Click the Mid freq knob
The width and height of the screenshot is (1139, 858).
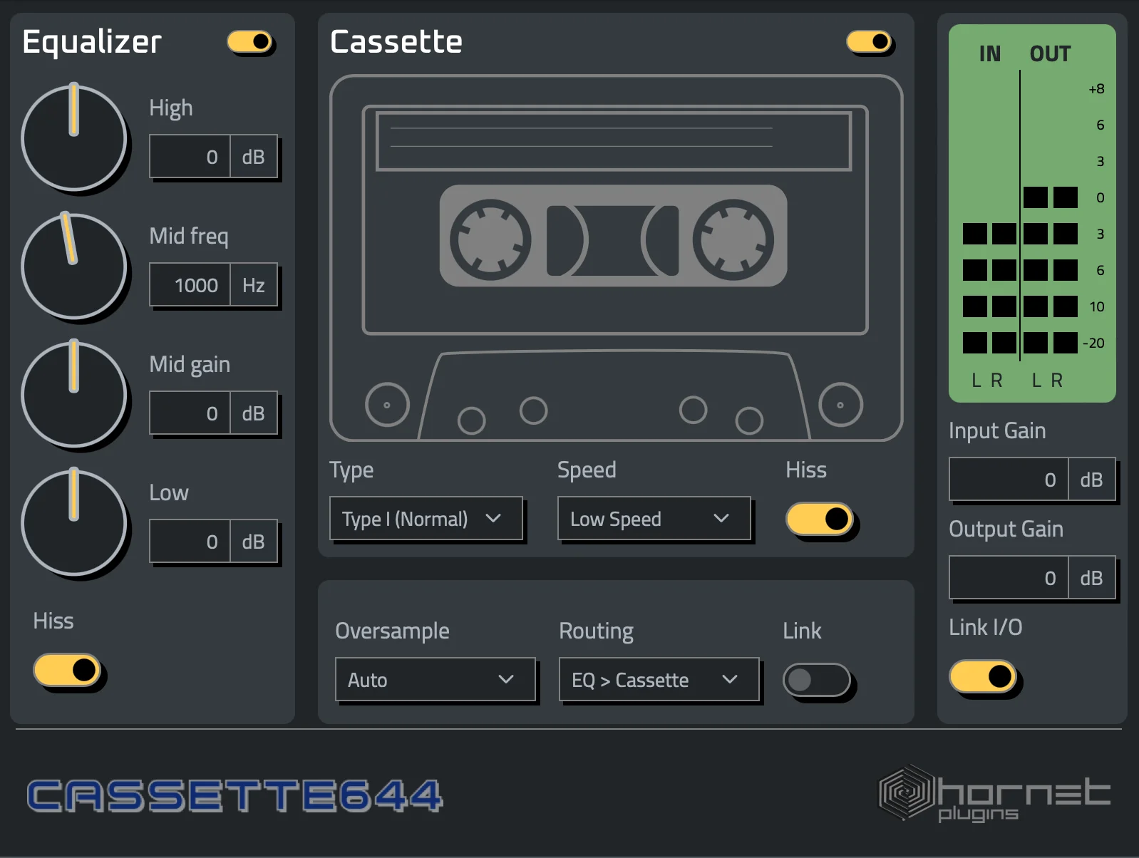(74, 267)
